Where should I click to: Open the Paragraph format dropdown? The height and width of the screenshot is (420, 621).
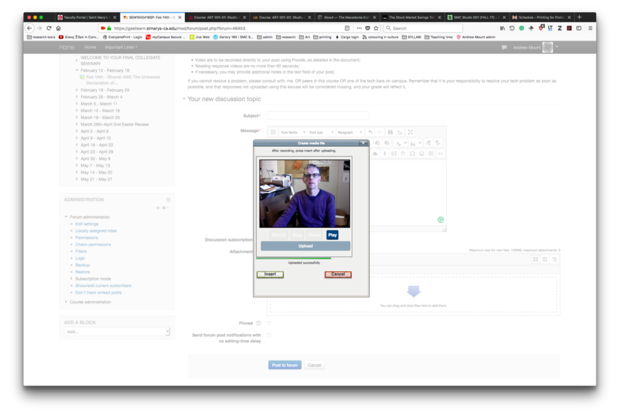pyautogui.click(x=350, y=132)
